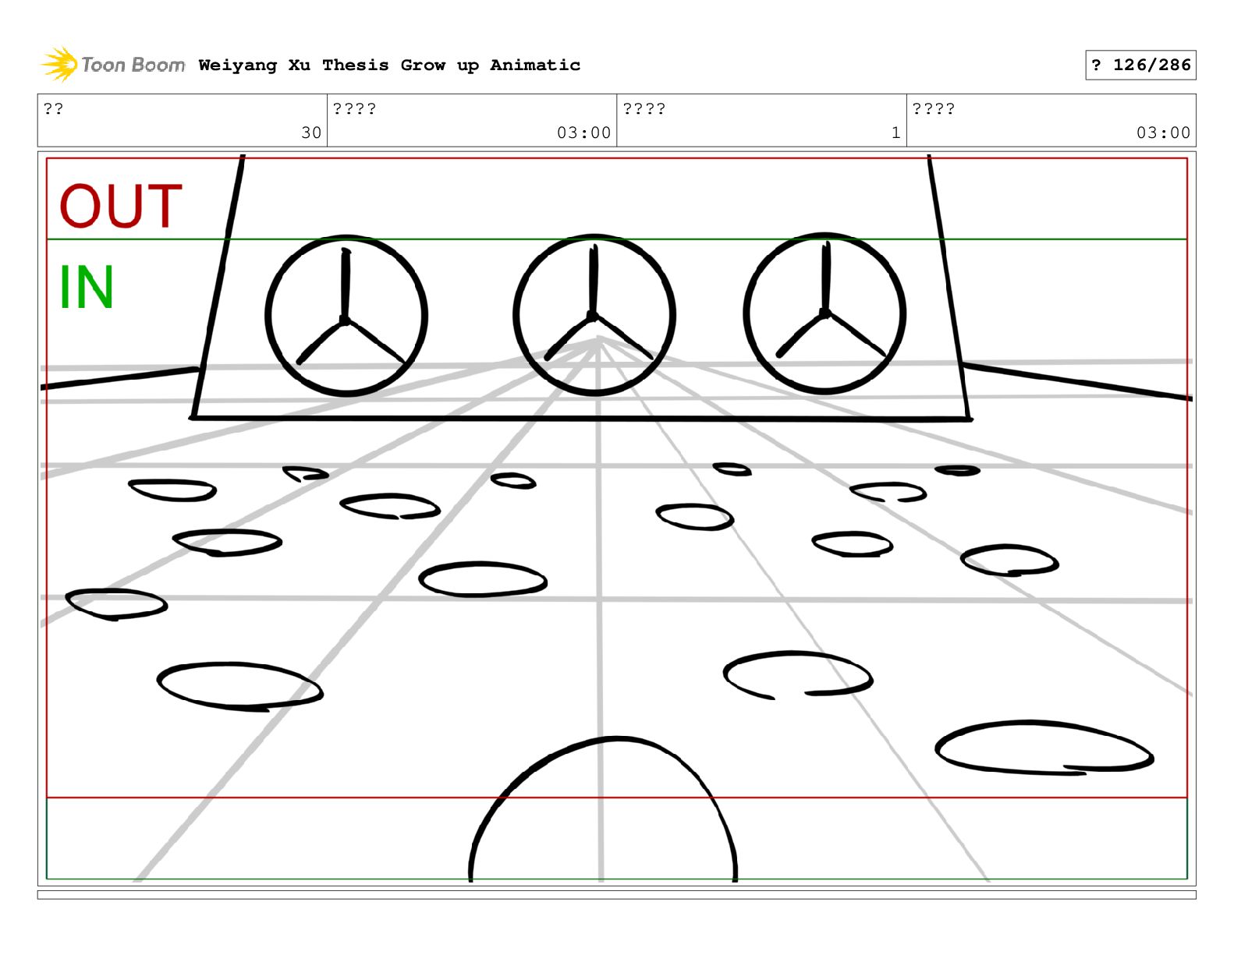
Task: Click the largest oval hole at lower right
Action: pos(1044,748)
